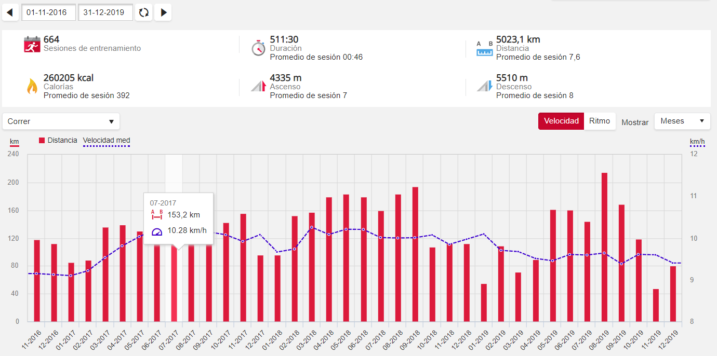Edit the start date field 01-11-2016
The image size is (717, 356).
click(49, 12)
